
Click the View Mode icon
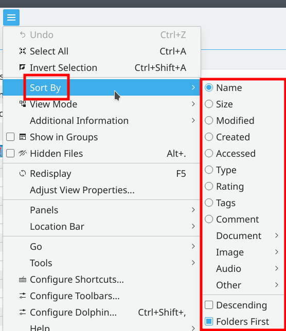23,104
